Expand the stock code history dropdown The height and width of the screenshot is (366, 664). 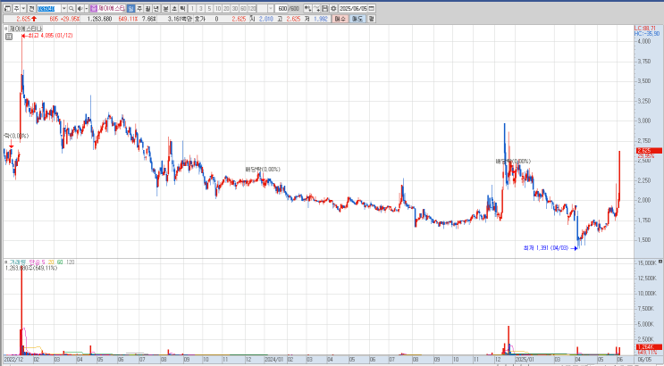(64, 8)
